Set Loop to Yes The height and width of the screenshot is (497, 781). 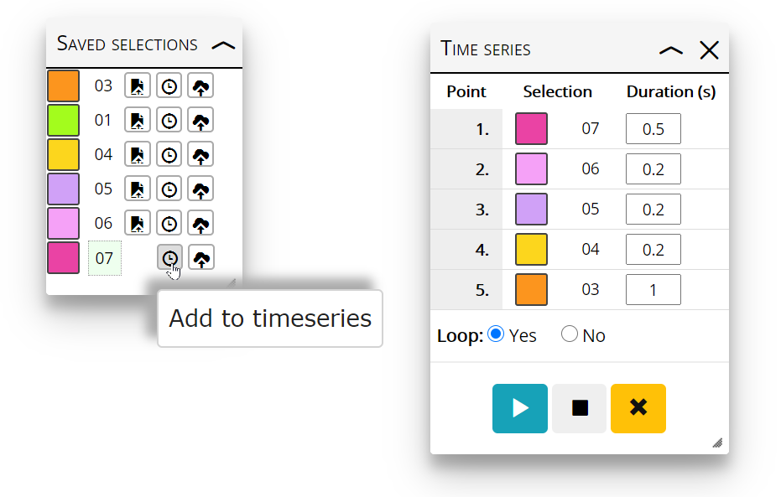tap(496, 334)
